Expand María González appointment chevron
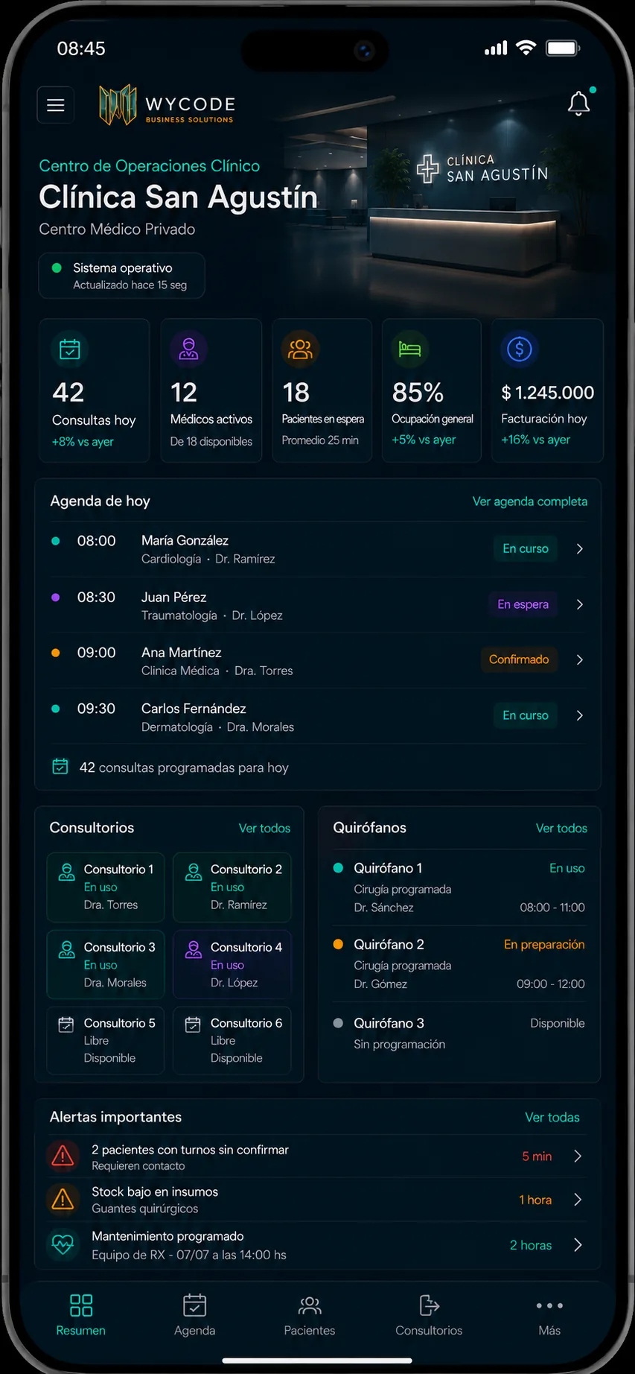This screenshot has height=1374, width=635. 580,548
